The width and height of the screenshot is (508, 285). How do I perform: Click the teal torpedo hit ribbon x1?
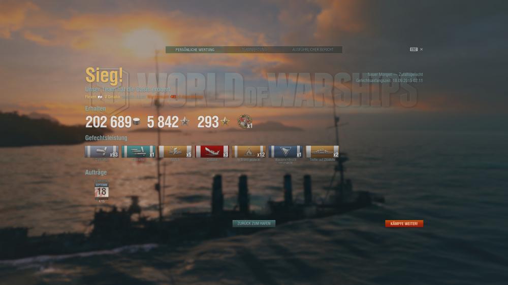pyautogui.click(x=138, y=152)
